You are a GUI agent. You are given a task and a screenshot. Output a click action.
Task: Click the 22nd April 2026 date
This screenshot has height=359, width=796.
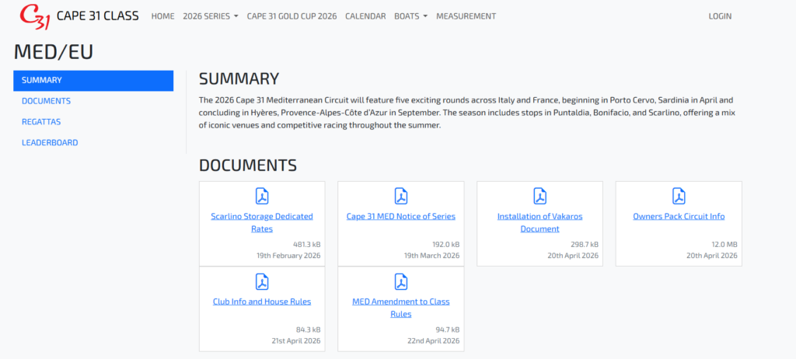pos(434,340)
